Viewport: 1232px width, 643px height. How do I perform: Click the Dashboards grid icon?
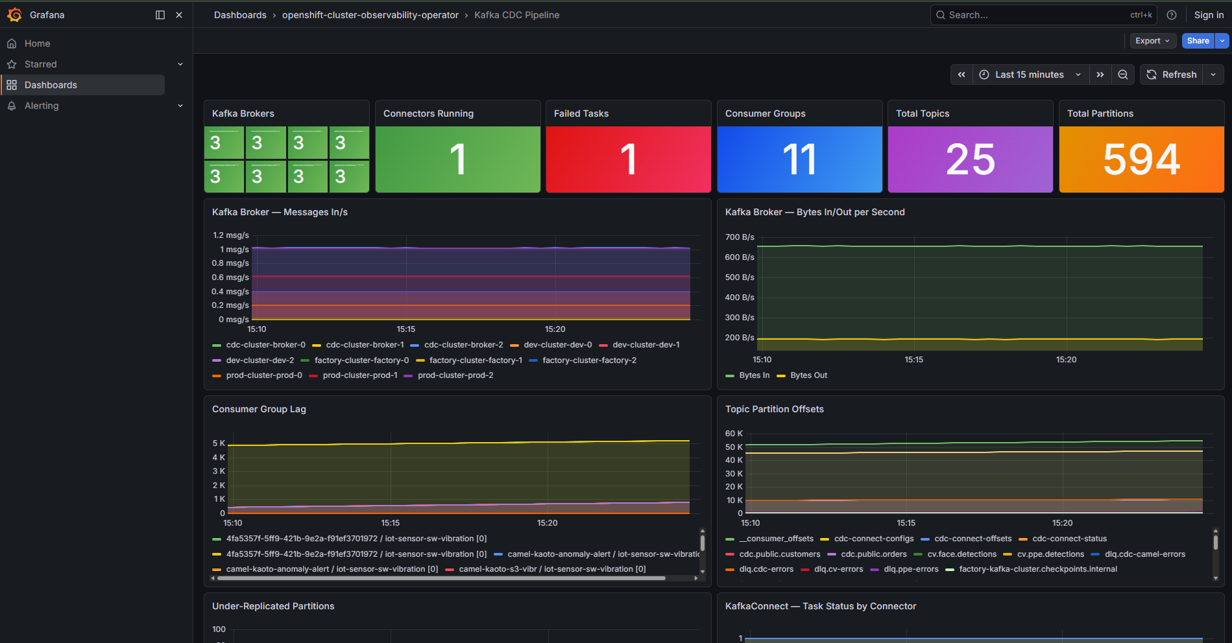click(12, 85)
